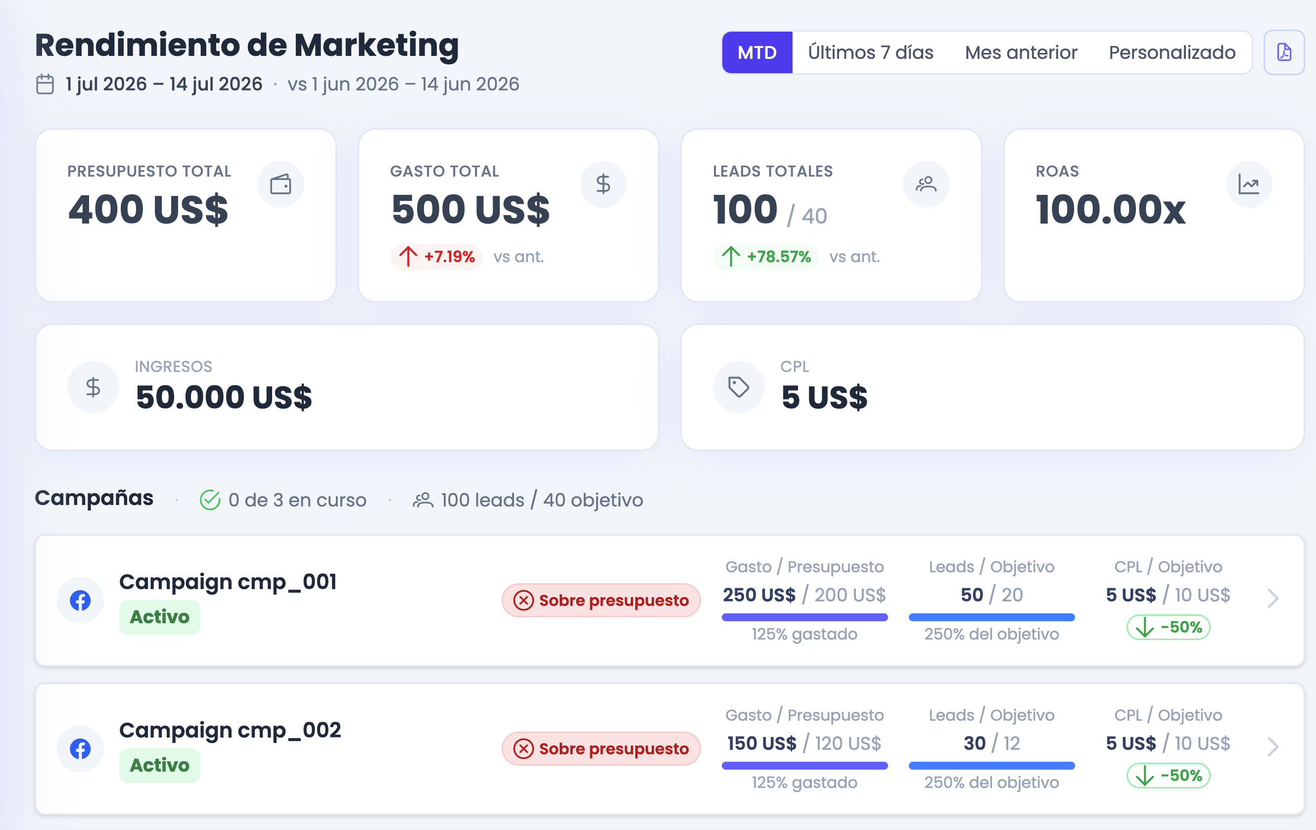Click the '100 leads / 40 objetivo' text
This screenshot has width=1316, height=830.
pos(542,500)
